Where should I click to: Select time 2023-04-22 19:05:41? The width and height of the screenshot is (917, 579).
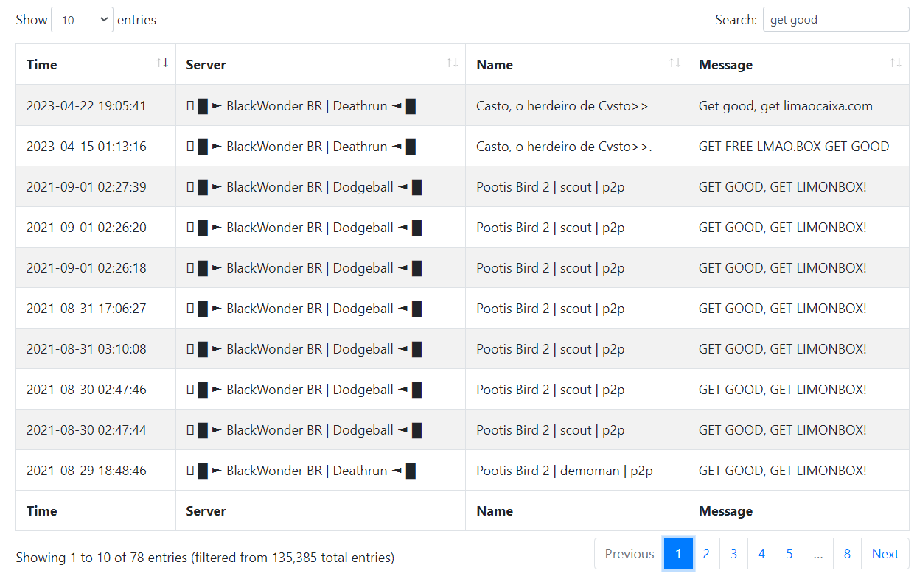click(x=86, y=106)
